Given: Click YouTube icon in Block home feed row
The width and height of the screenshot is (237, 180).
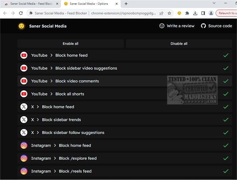Looking at the screenshot, I should point(24,55).
